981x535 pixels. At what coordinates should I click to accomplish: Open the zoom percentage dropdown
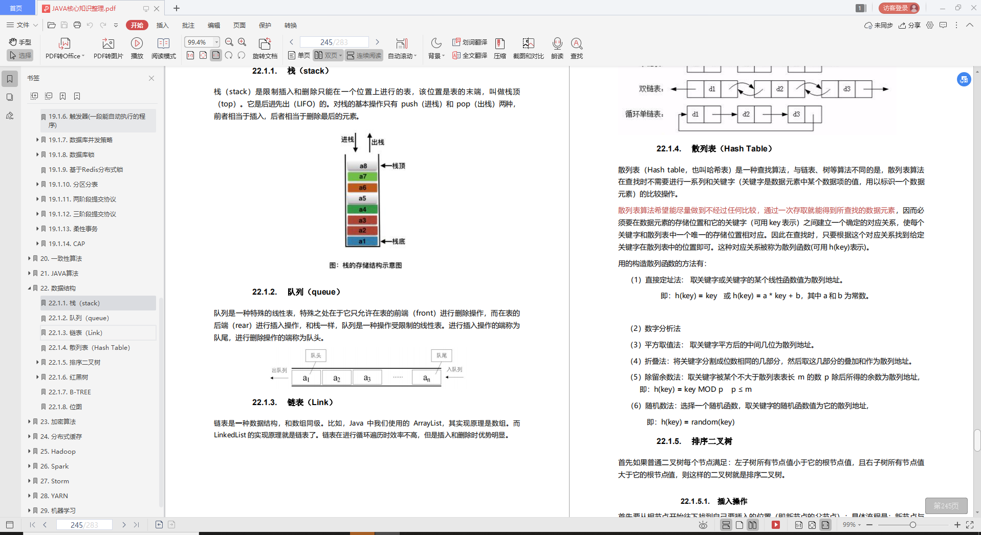pyautogui.click(x=216, y=42)
